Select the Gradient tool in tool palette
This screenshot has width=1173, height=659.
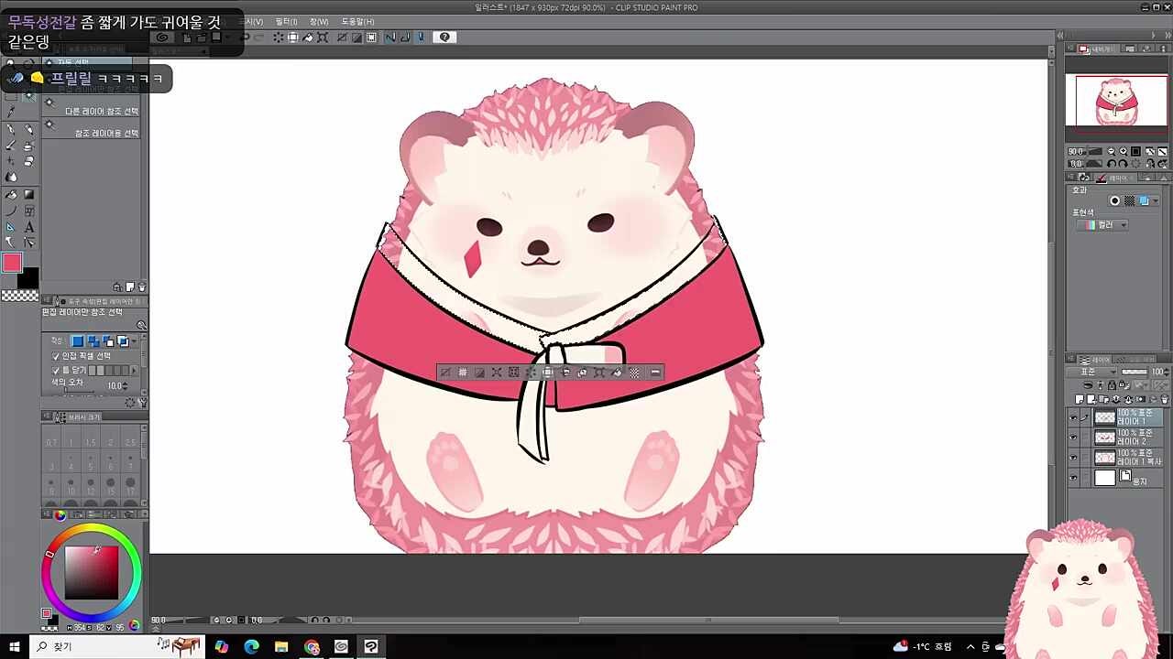[x=28, y=195]
